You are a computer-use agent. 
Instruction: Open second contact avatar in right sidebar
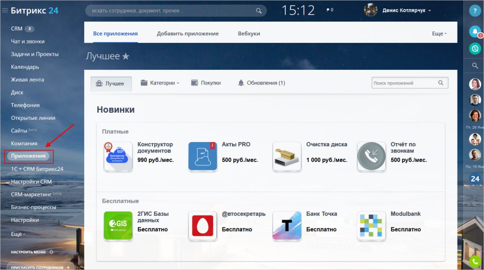tap(475, 100)
